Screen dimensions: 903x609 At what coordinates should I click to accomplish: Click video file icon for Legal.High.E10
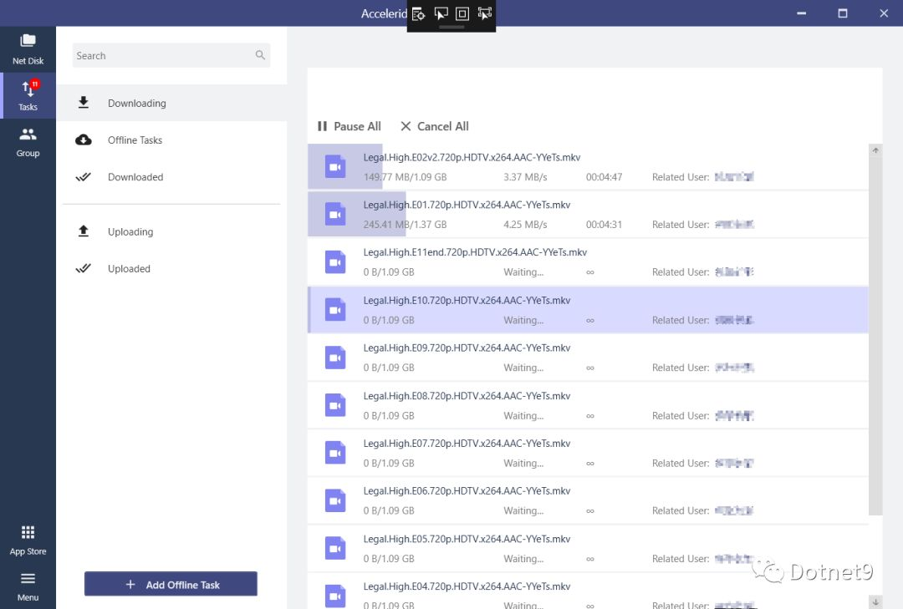[335, 310]
